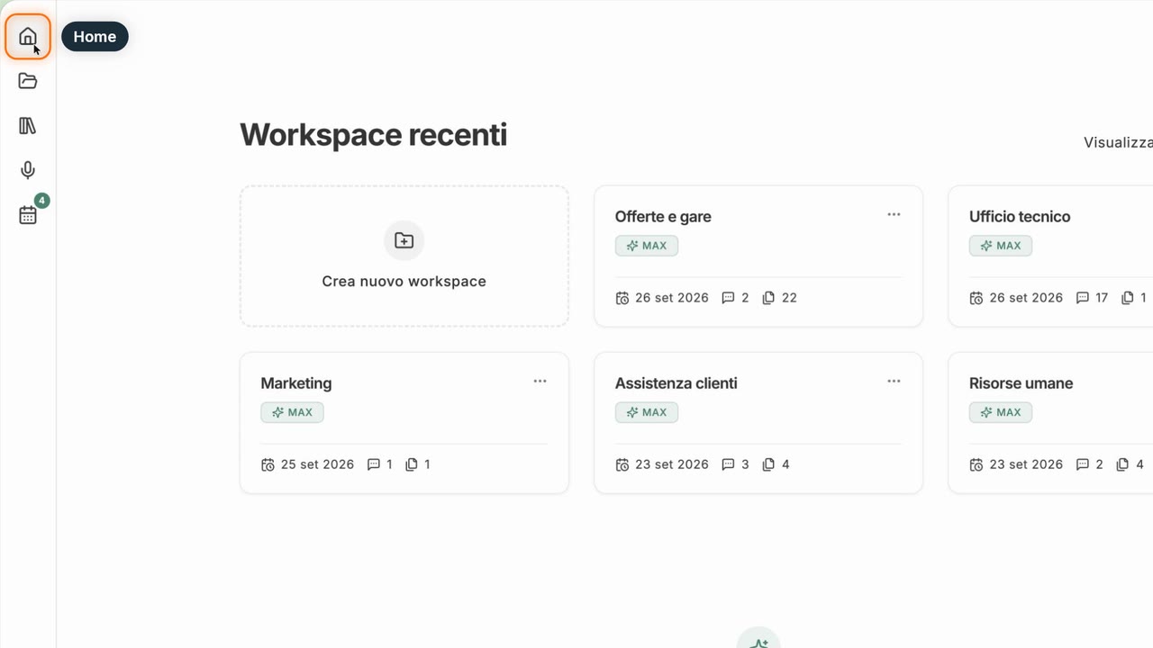Screen dimensions: 1153x648
Task: Click the Visualizza link
Action: 1118,142
